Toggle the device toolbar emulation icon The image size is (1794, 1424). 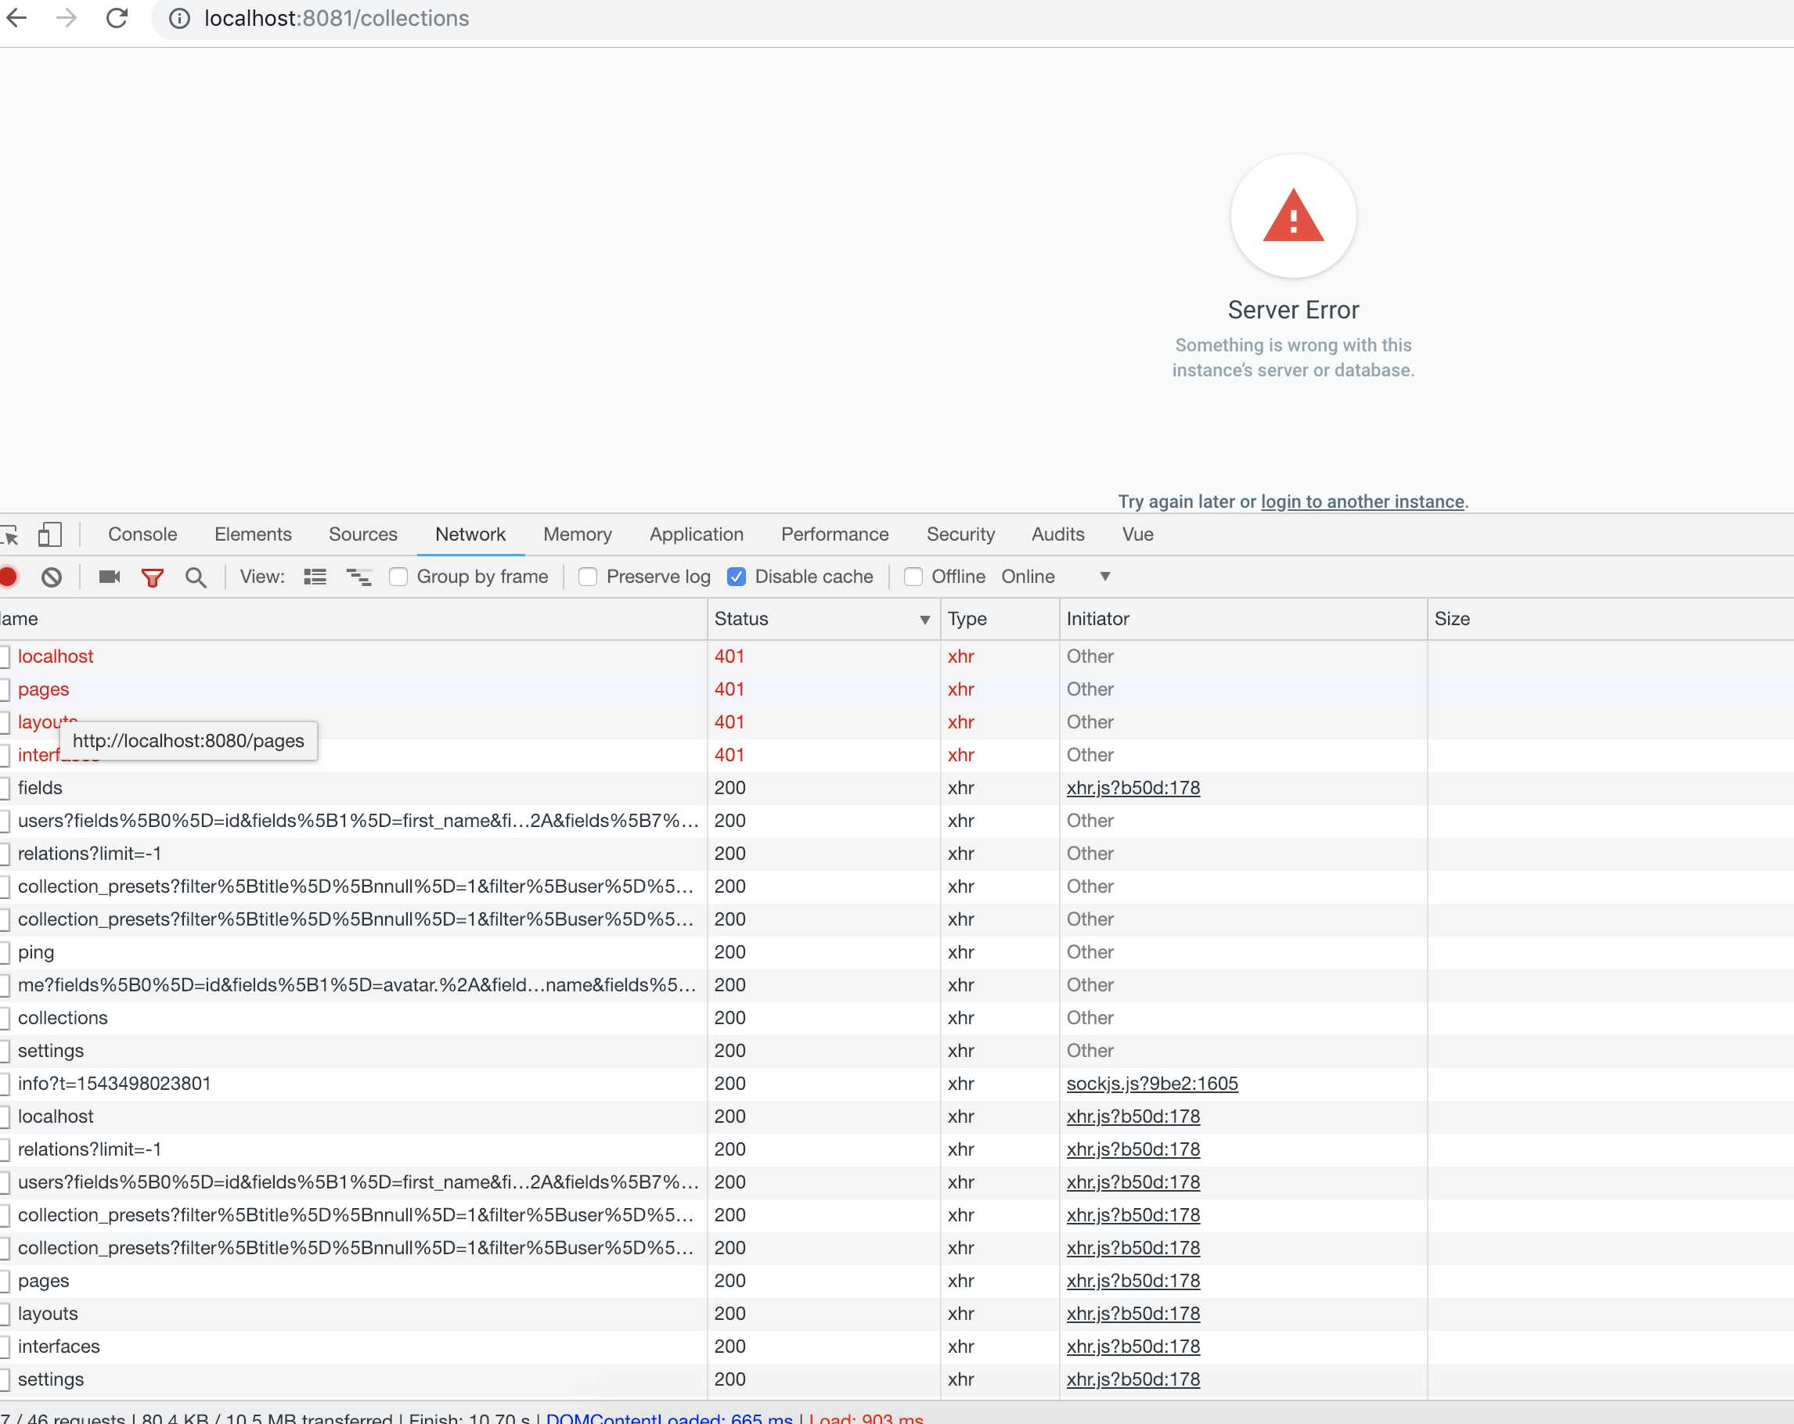coord(50,535)
